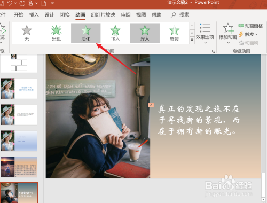Image resolution: width=267 pixels, height=203 pixels.
Task: Open the 审阅 (Review) tab
Action: tap(125, 15)
